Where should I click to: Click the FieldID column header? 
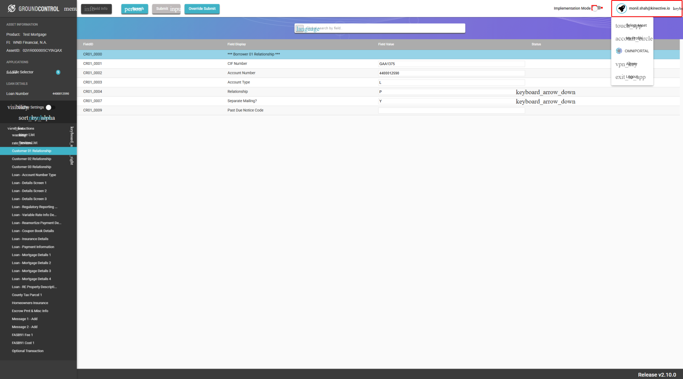[88, 44]
